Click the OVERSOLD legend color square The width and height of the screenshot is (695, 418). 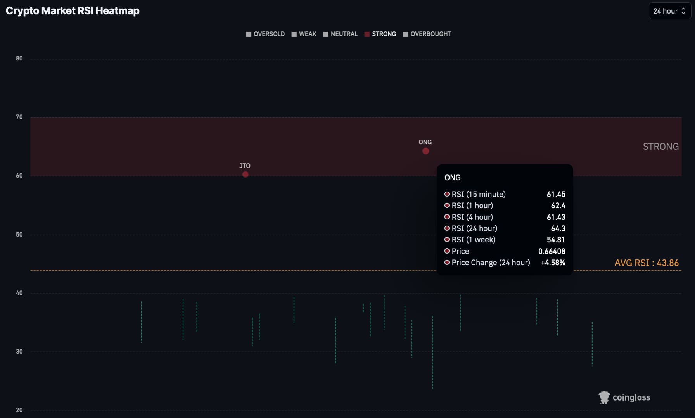248,34
